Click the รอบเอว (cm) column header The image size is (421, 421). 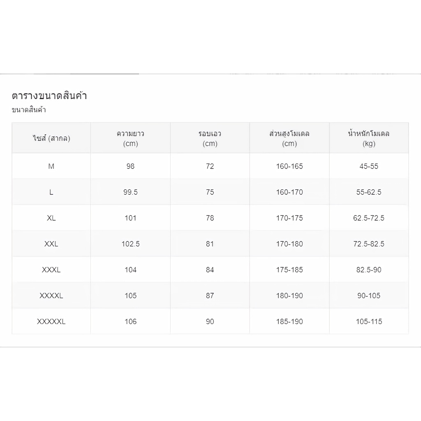(x=210, y=138)
